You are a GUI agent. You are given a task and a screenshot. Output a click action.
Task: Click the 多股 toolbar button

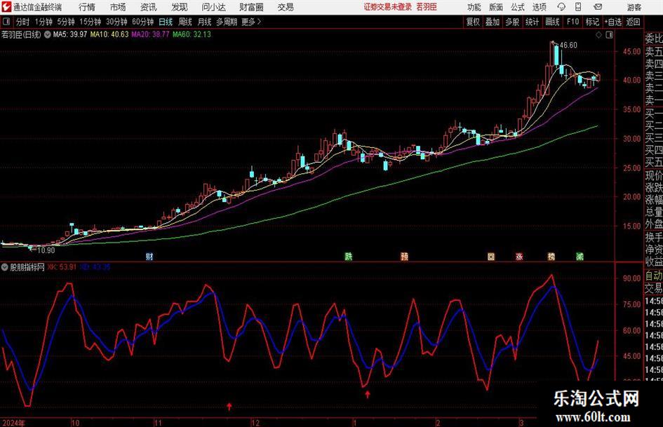[512, 22]
